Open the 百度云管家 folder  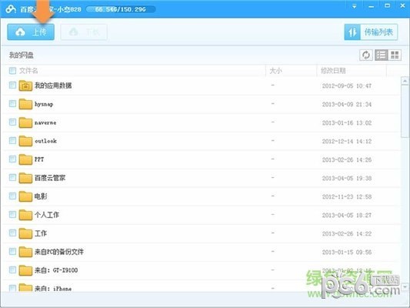[x=50, y=178]
